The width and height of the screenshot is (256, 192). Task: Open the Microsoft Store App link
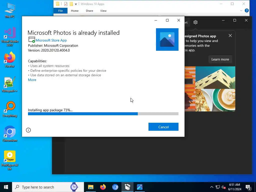(x=51, y=40)
